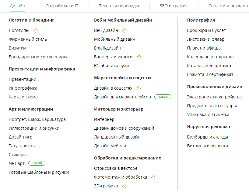Choose the Мобильный дизайн category
Screen dimensions: 249x195
[x=114, y=39]
